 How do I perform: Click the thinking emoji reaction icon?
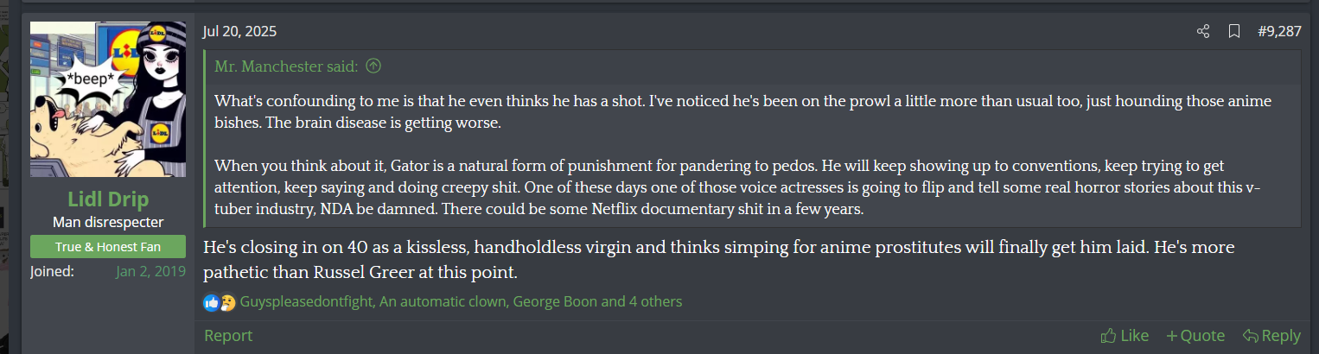[227, 302]
